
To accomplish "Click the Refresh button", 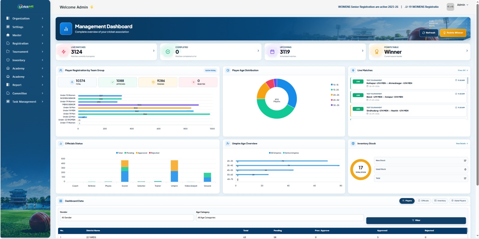I will [429, 33].
